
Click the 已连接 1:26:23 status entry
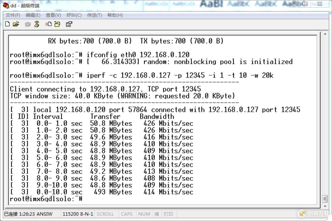[x=19, y=214]
